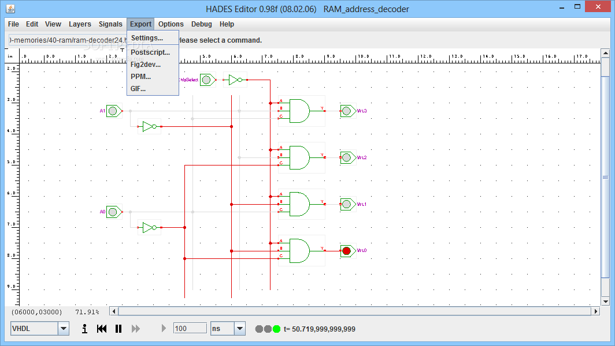Choose Fig2dev... export option

153,65
